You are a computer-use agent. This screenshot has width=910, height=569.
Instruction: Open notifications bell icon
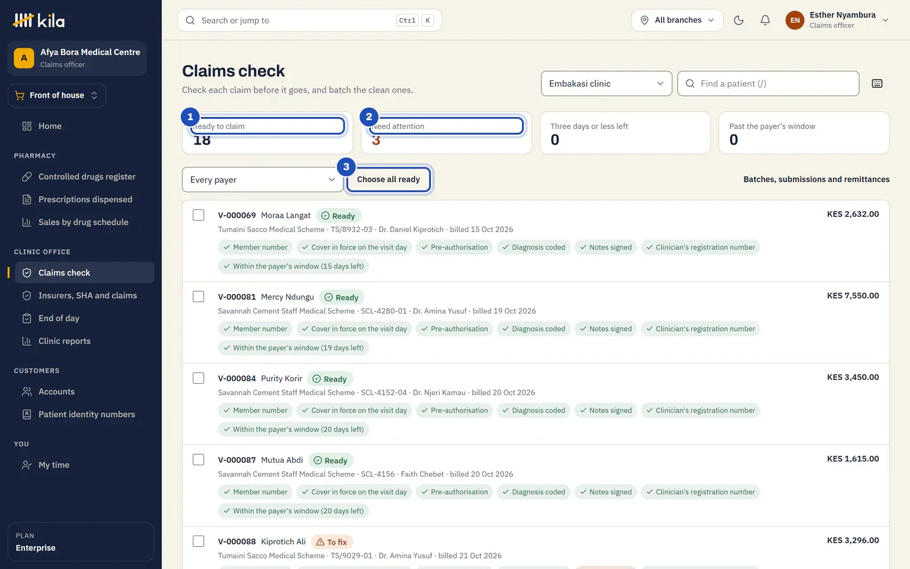tap(765, 20)
